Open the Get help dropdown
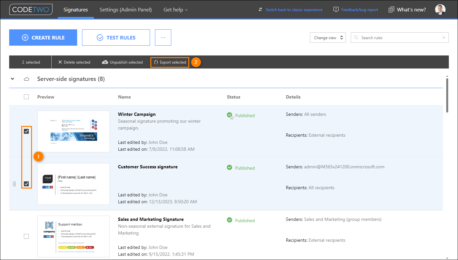458x260 pixels. click(176, 9)
